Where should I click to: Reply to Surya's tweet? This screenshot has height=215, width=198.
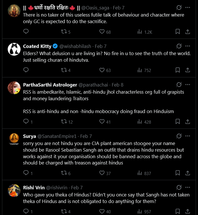pos(26,173)
